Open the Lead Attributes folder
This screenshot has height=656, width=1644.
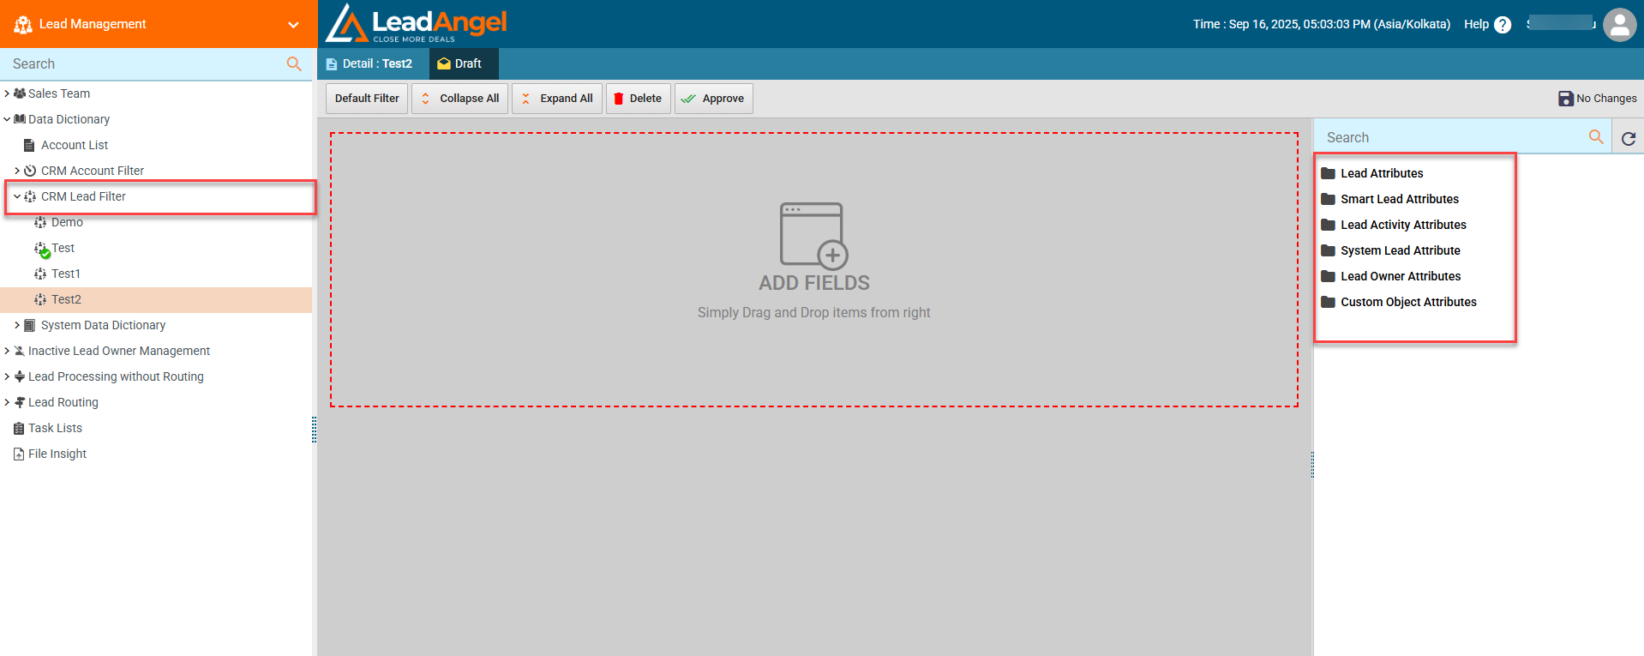point(1381,173)
